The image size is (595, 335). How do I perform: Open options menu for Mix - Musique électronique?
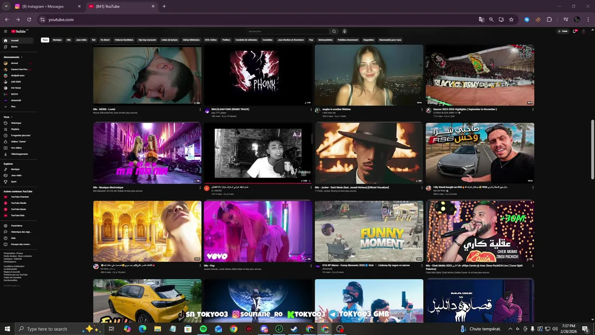tap(200, 188)
